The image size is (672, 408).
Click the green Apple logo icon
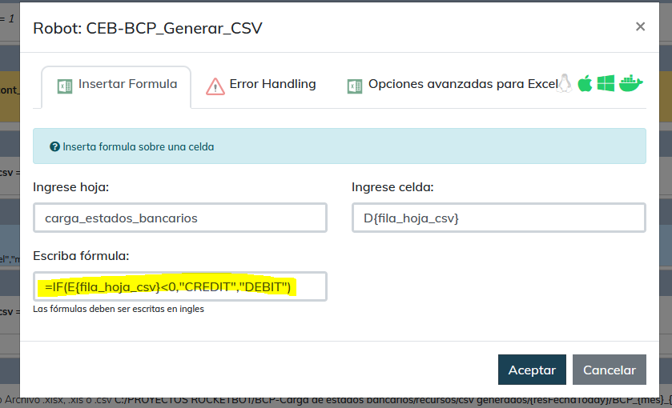tap(585, 83)
